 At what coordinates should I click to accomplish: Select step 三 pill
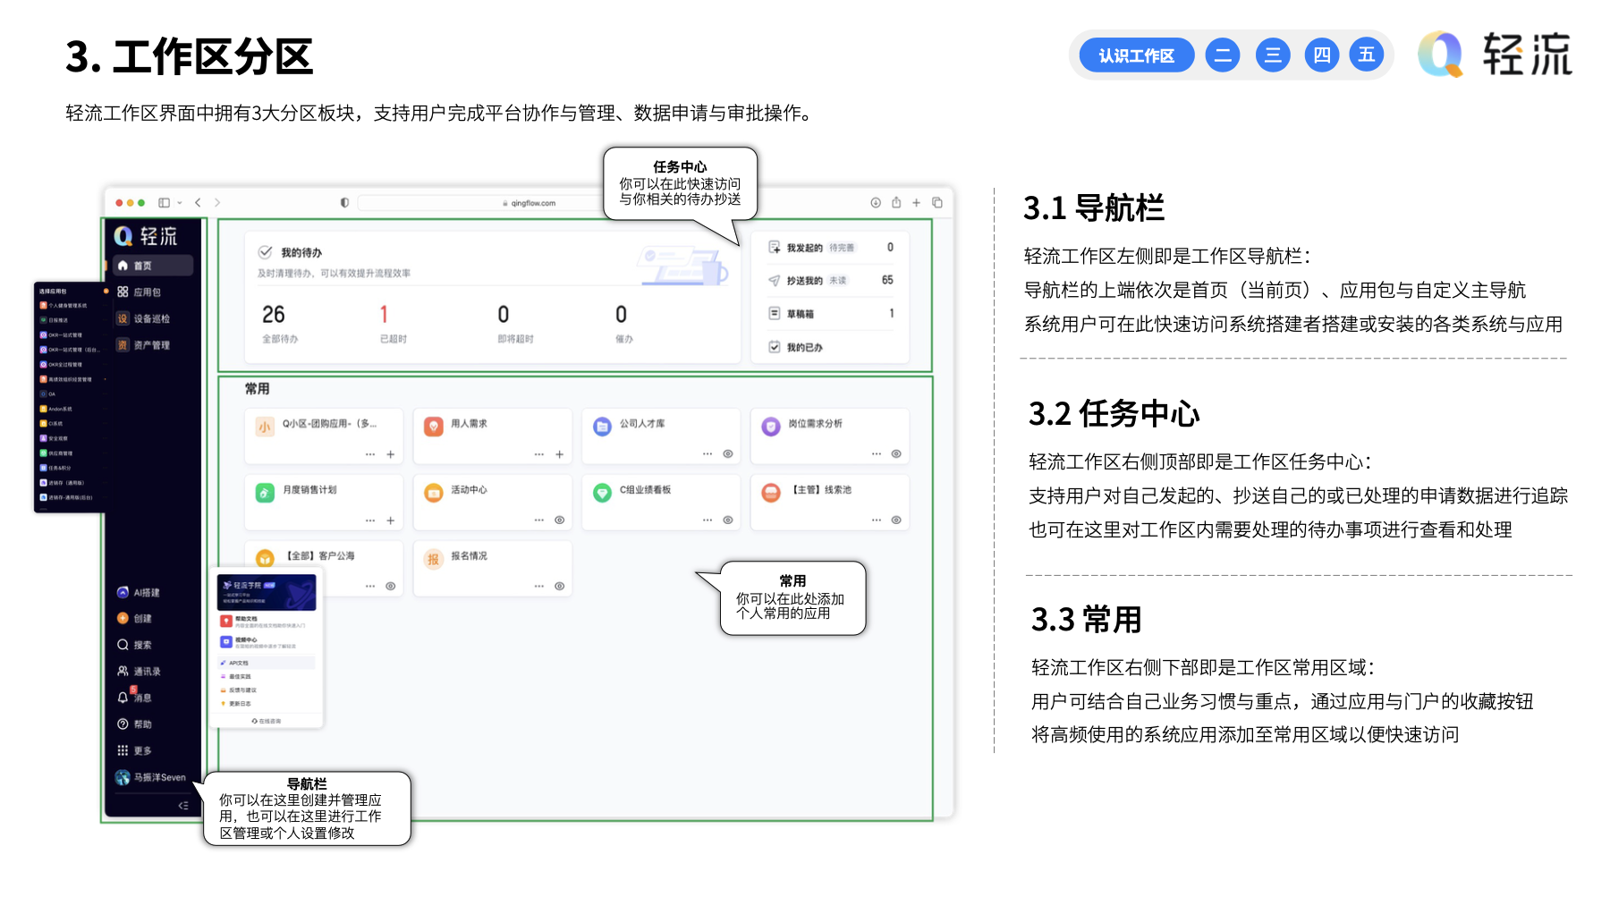[1273, 55]
